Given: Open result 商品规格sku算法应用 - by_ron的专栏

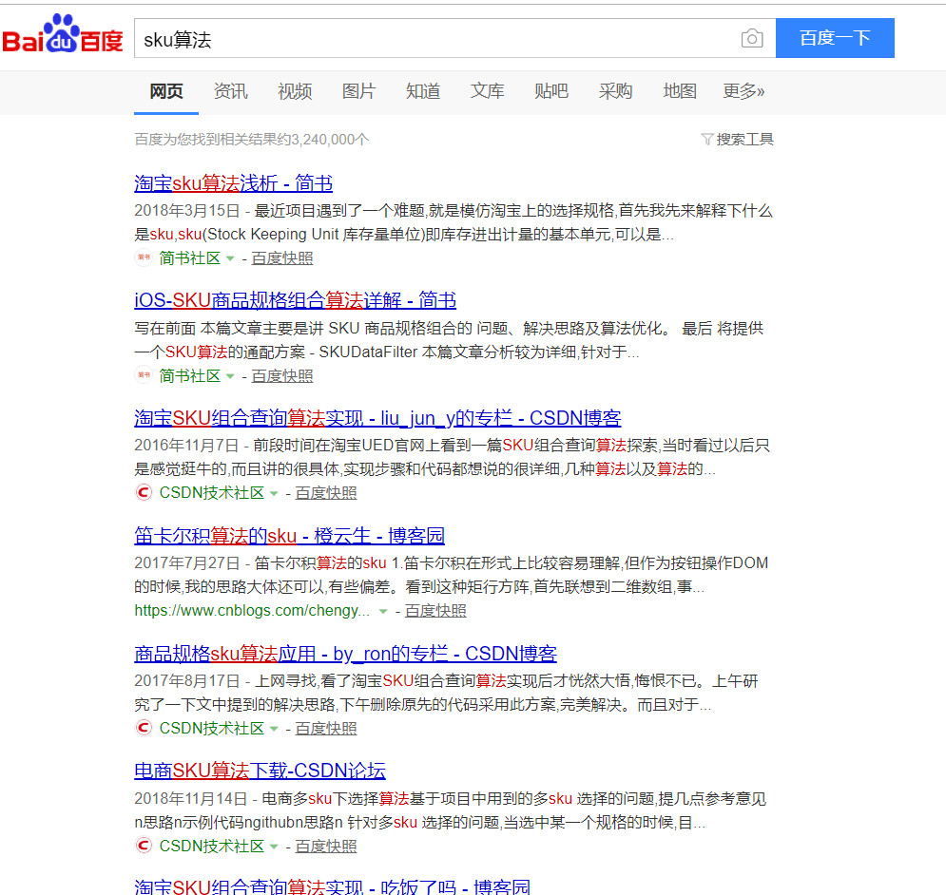Looking at the screenshot, I should pos(345,653).
